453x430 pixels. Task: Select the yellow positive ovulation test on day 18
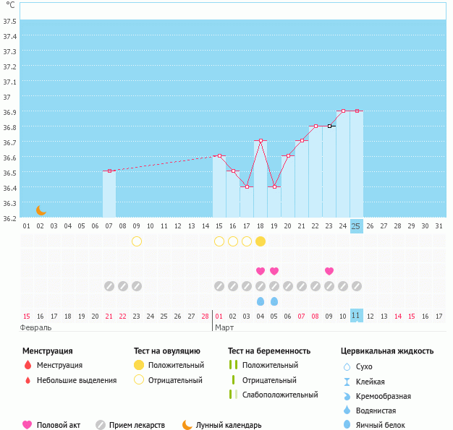261,241
